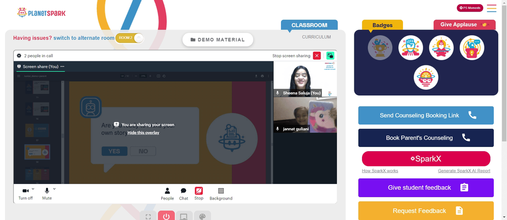Switch to the CURRICULUM tab
Image resolution: width=507 pixels, height=220 pixels.
(x=316, y=37)
